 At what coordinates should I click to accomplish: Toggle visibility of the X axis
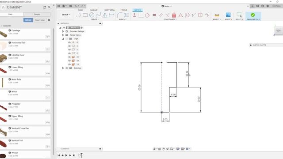(x=69, y=46)
